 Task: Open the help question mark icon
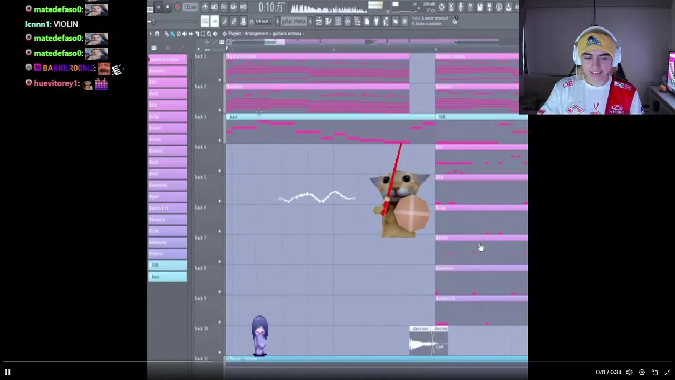(x=470, y=7)
